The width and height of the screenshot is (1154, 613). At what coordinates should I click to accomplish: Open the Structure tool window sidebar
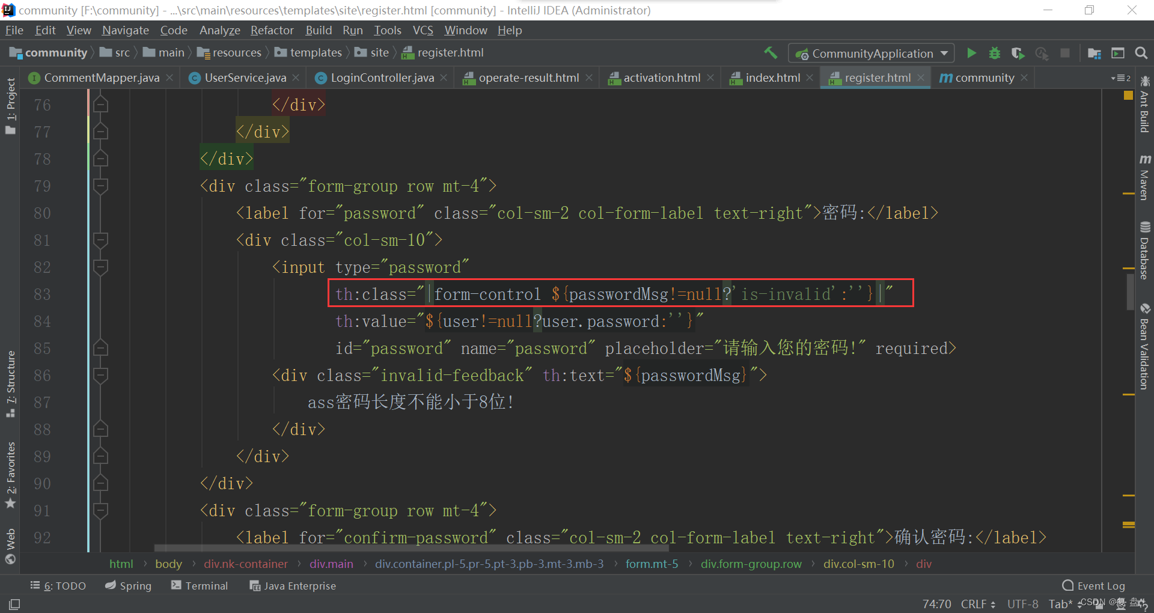pyautogui.click(x=10, y=384)
